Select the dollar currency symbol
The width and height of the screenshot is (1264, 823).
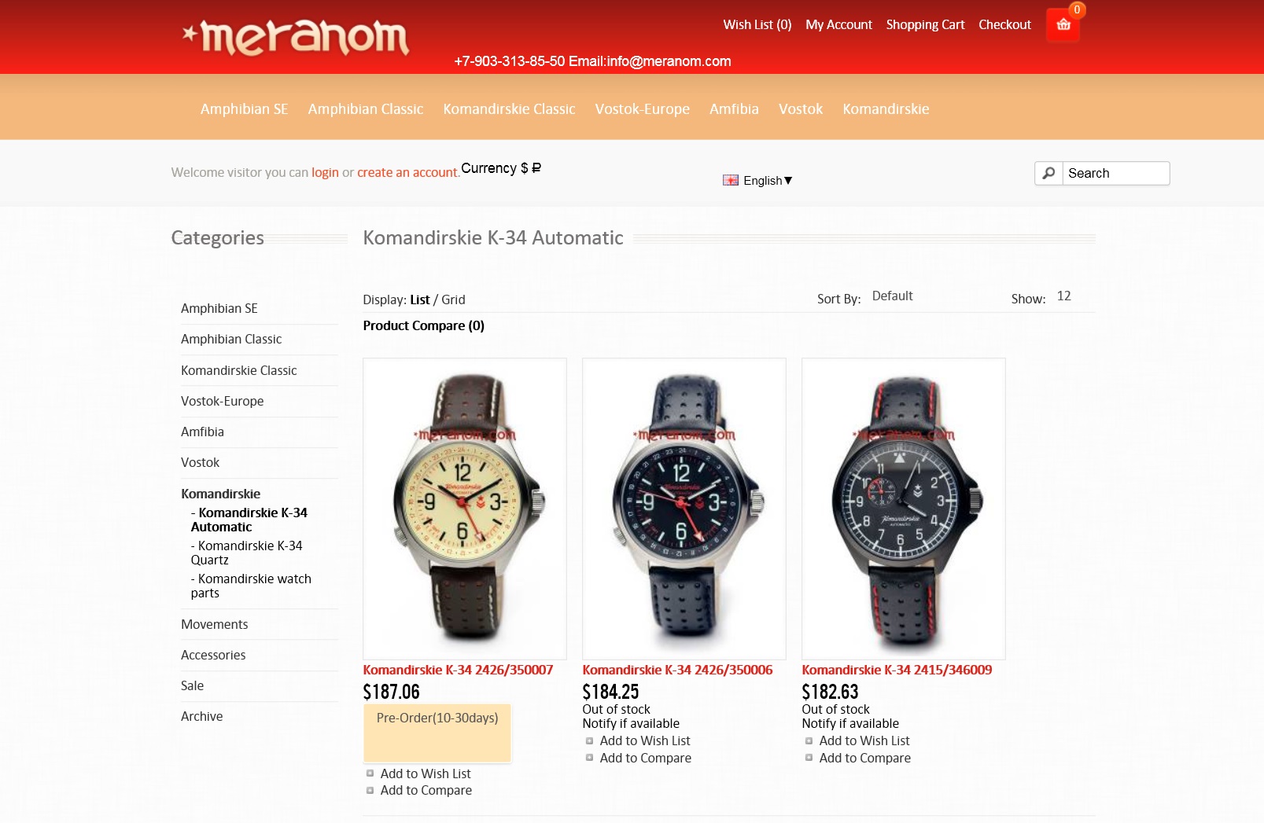pos(524,168)
